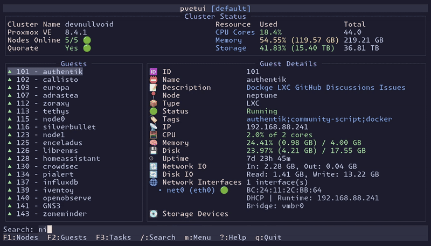The width and height of the screenshot is (431, 246).
Task: Click the Storage Devices disc icon
Action: point(154,214)
